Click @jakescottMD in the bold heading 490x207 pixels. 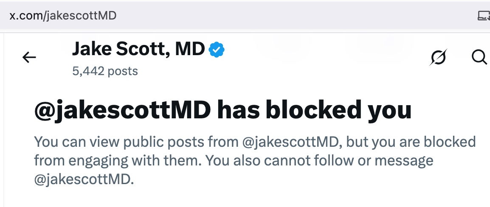pos(122,110)
